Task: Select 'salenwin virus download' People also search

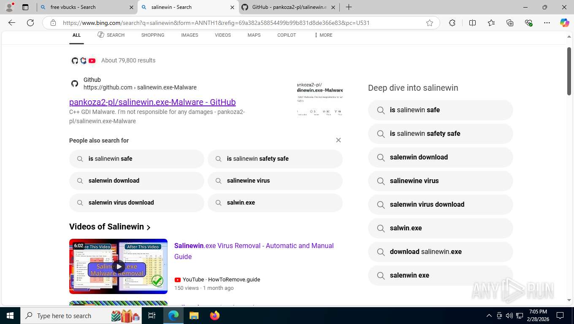Action: [136, 202]
